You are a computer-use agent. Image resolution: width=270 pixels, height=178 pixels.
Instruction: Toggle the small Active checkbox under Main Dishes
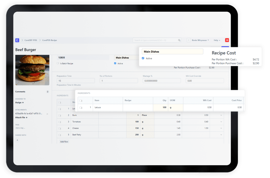[x=115, y=63]
